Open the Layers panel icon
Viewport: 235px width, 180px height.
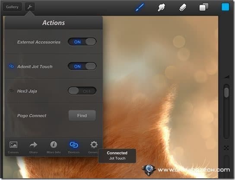(x=203, y=7)
